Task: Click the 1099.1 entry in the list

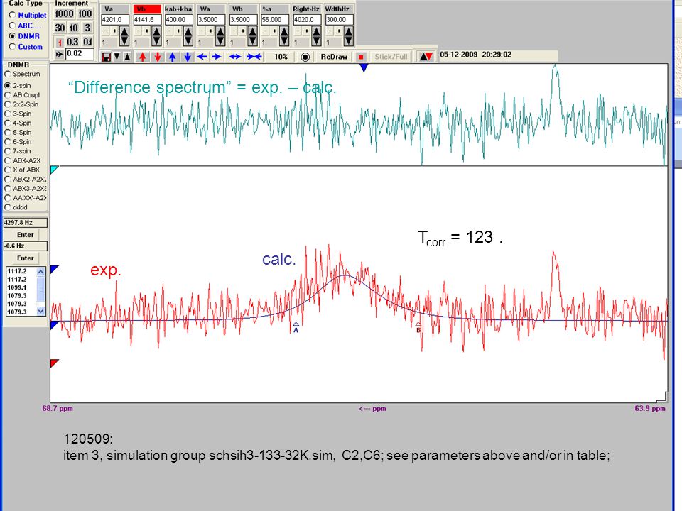Action: (17, 287)
